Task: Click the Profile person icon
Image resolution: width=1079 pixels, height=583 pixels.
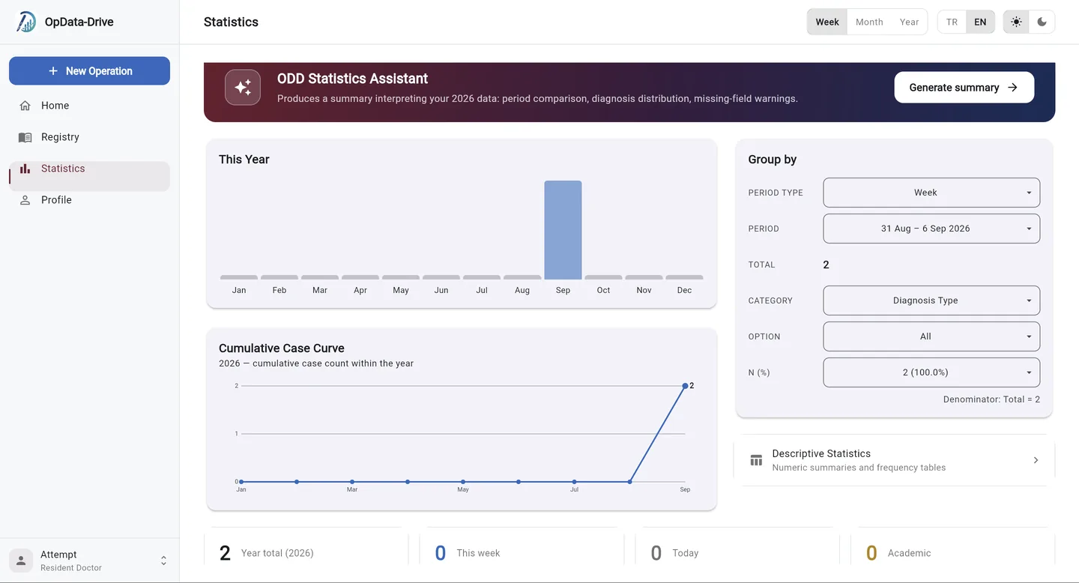Action: tap(25, 200)
